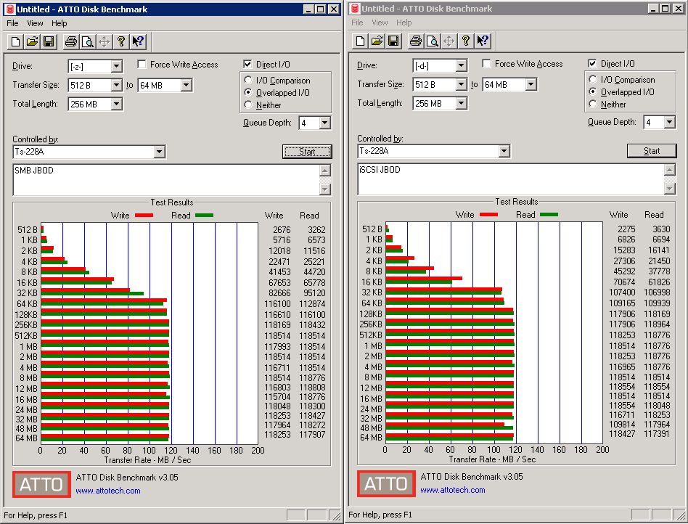688x524 pixels.
Task: Click Print icon in iSCSI JBOD window
Action: click(x=416, y=41)
